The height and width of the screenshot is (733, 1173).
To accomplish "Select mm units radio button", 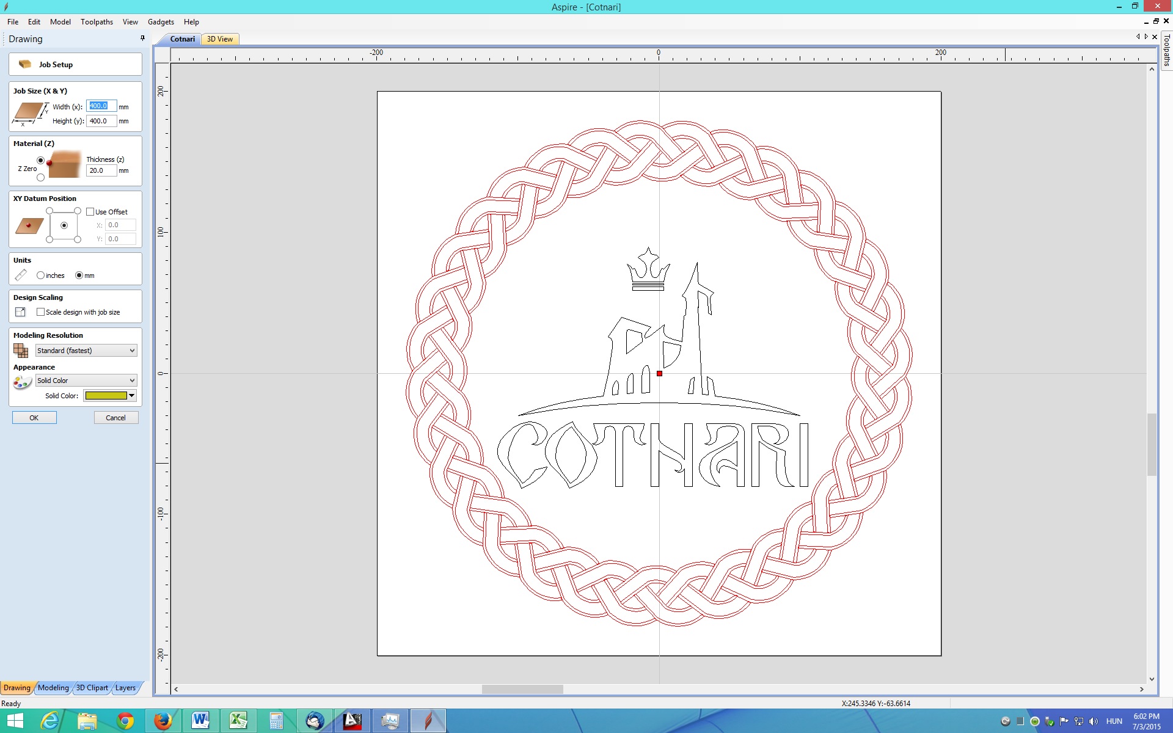I will [79, 275].
